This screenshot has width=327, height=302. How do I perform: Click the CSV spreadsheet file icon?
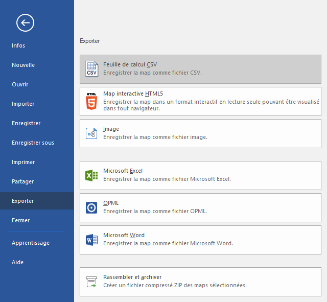pyautogui.click(x=91, y=69)
